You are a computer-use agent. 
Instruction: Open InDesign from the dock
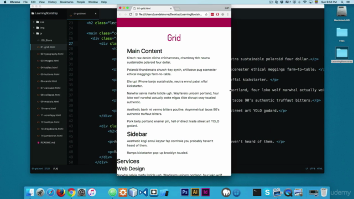(205, 192)
